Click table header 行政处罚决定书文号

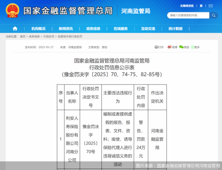[x=91, y=97]
